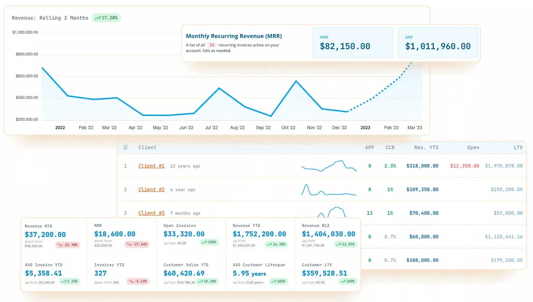Click Revenue R12 $1,404,030.00 value
Screen dimensions: 533x302
click(x=329, y=234)
